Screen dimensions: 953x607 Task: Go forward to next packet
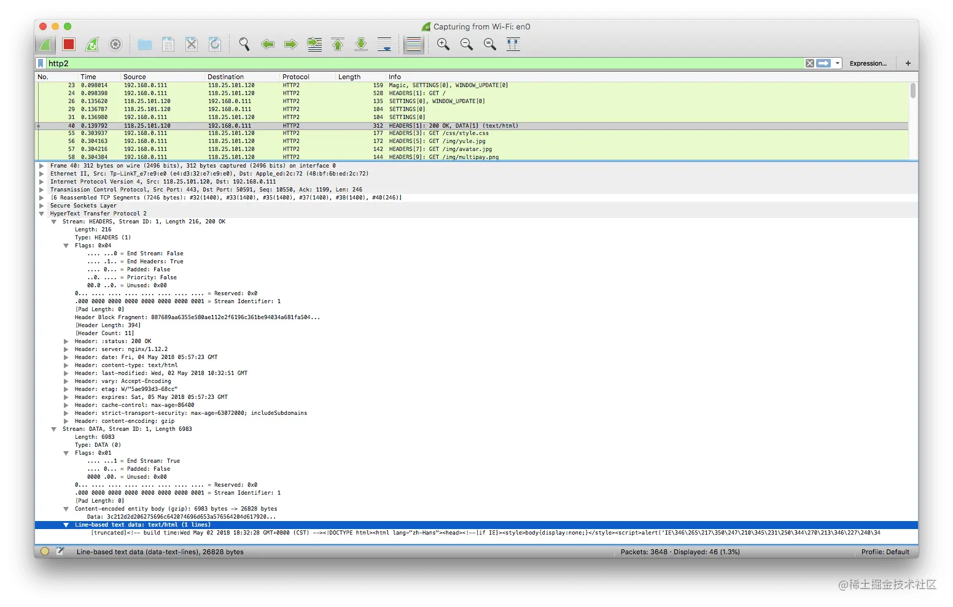click(x=291, y=44)
